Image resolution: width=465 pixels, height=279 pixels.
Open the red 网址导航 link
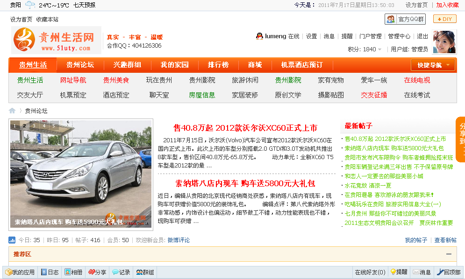tap(73, 80)
